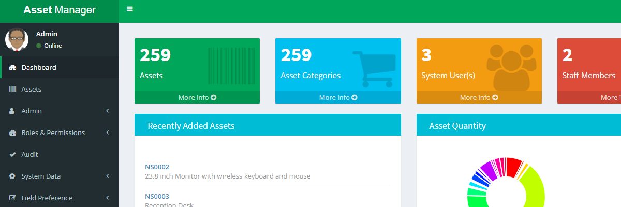621x207 pixels.
Task: Click the arrow icon in System User(s) More info
Action: pyautogui.click(x=495, y=97)
